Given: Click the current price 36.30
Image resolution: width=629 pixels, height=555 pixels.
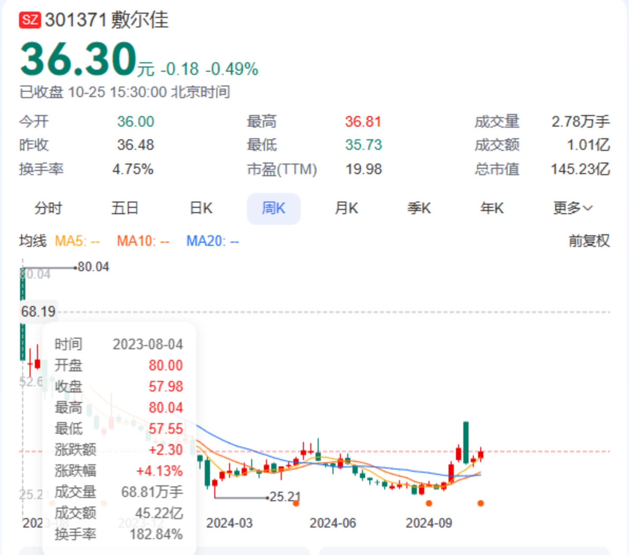Looking at the screenshot, I should (x=79, y=59).
